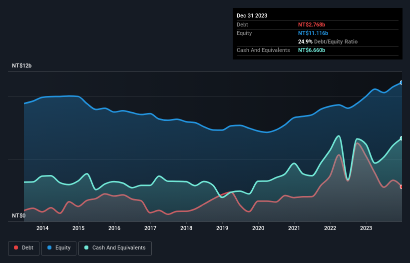Click the NT$0 y-axis label
The height and width of the screenshot is (263, 410).
[x=19, y=215]
